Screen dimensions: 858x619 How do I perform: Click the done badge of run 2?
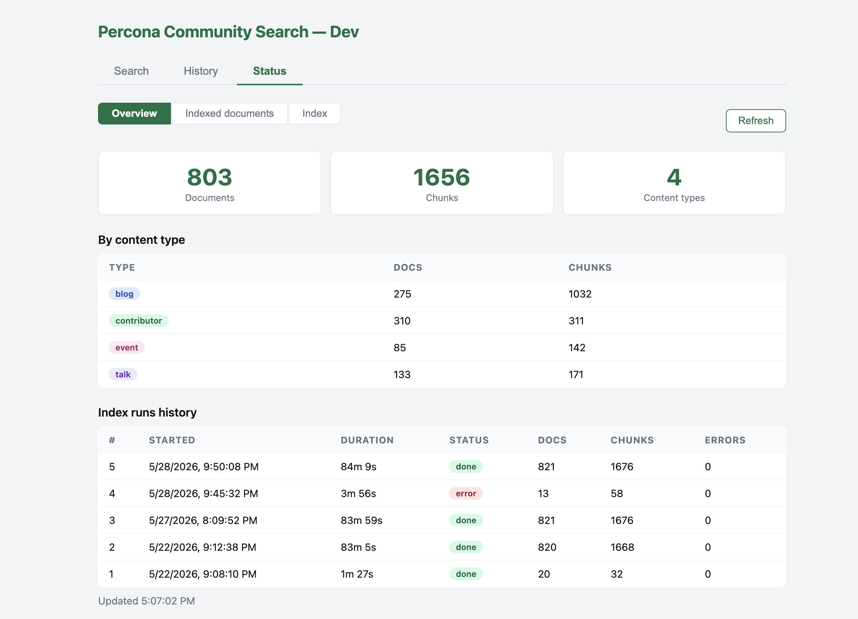466,547
